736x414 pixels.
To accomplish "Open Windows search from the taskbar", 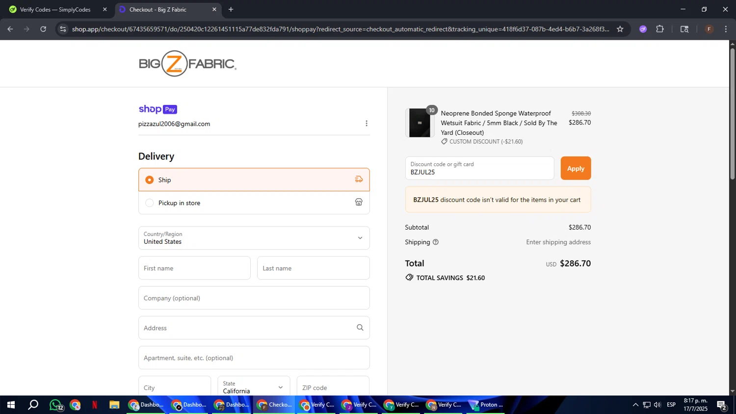I will point(33,405).
